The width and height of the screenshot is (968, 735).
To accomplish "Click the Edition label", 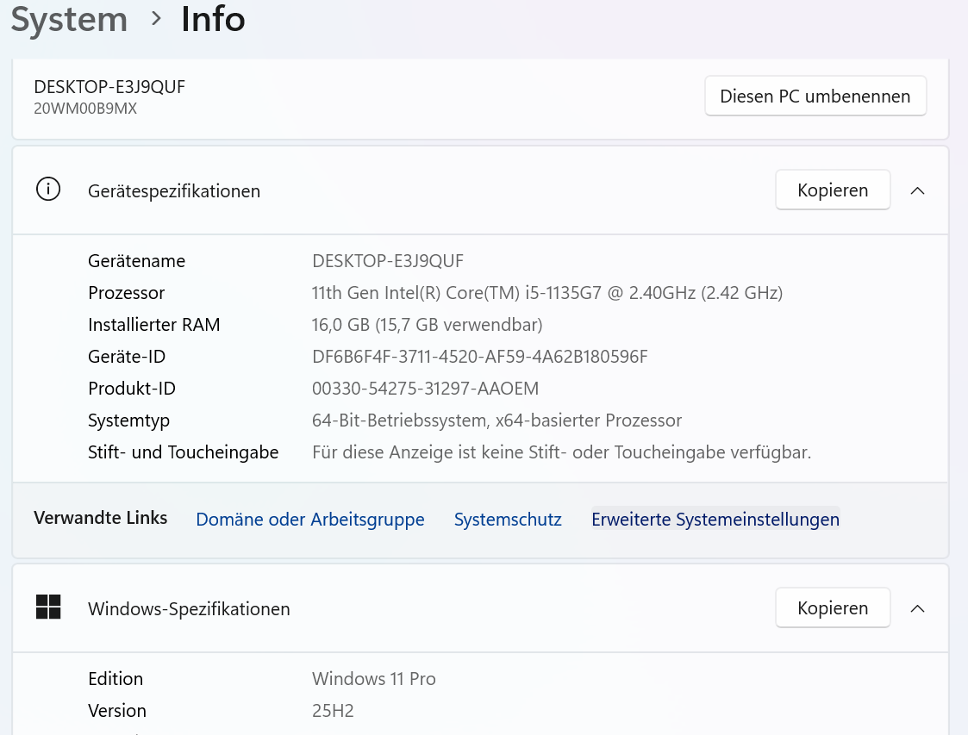I will [116, 679].
